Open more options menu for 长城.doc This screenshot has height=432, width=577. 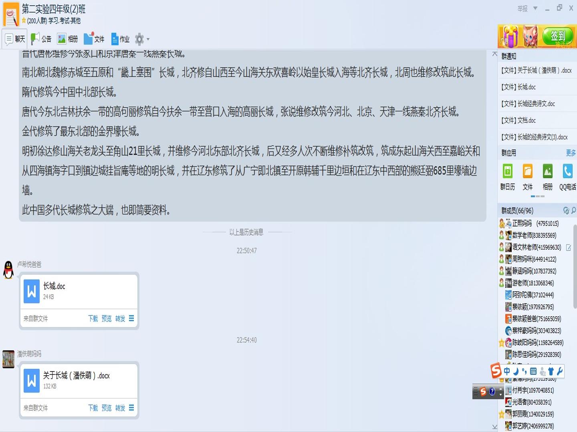point(131,318)
